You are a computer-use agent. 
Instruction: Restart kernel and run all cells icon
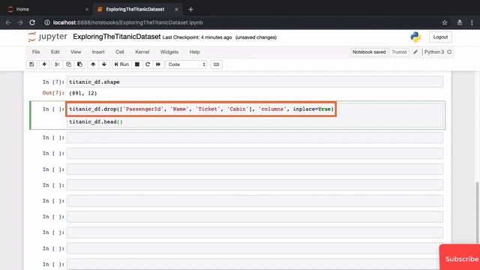[158, 64]
